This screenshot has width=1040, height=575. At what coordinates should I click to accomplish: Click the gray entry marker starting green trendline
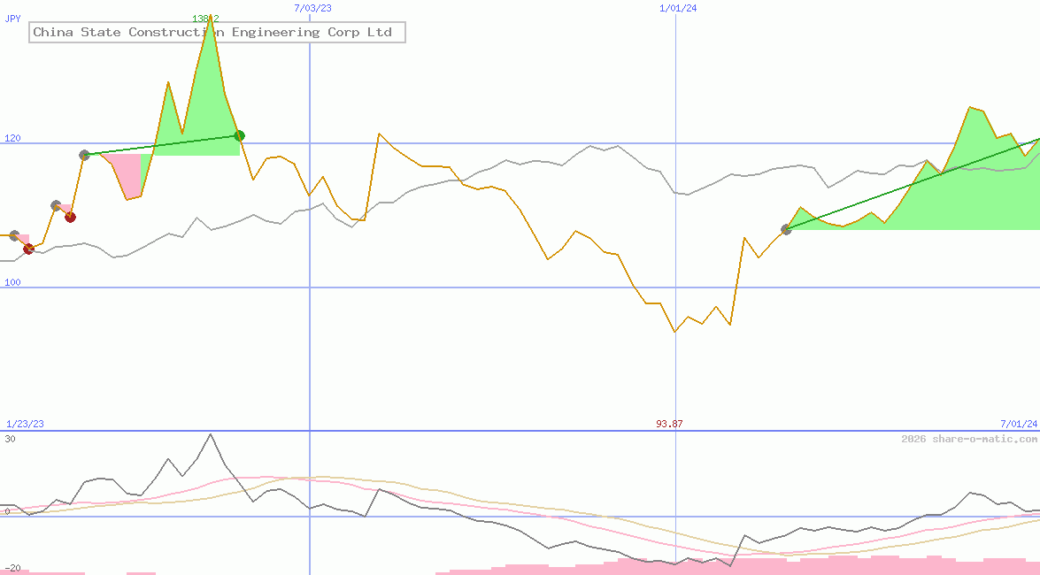coord(84,155)
